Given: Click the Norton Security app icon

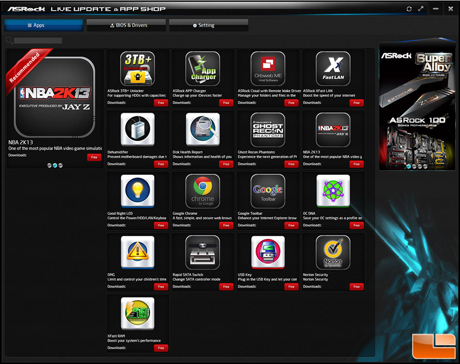Looking at the screenshot, I should click(333, 252).
